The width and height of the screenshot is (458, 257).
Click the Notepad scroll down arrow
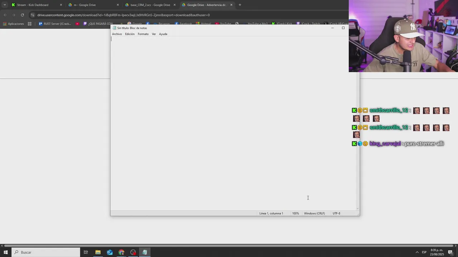357,208
